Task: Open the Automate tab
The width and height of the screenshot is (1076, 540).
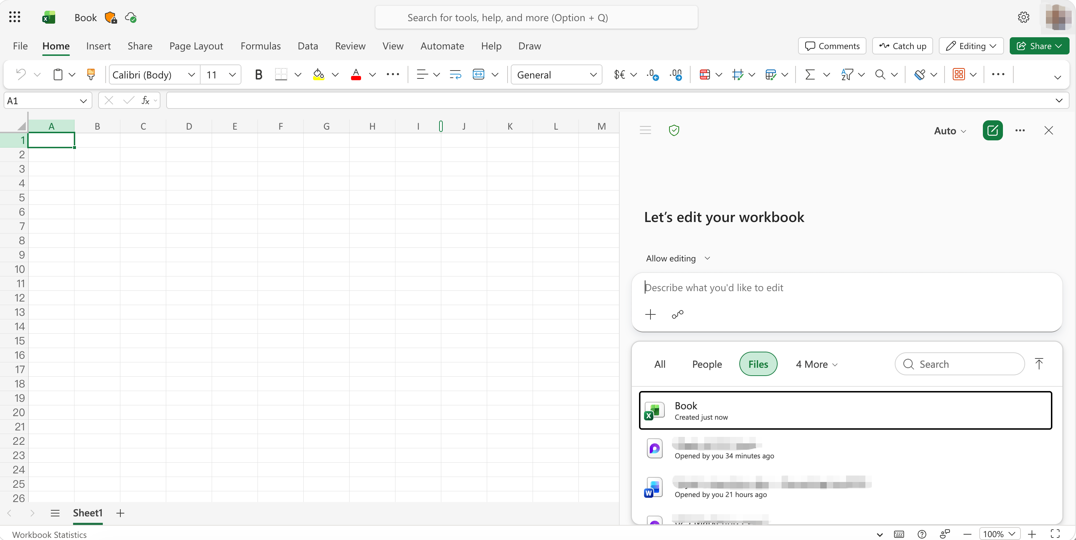Action: coord(442,46)
